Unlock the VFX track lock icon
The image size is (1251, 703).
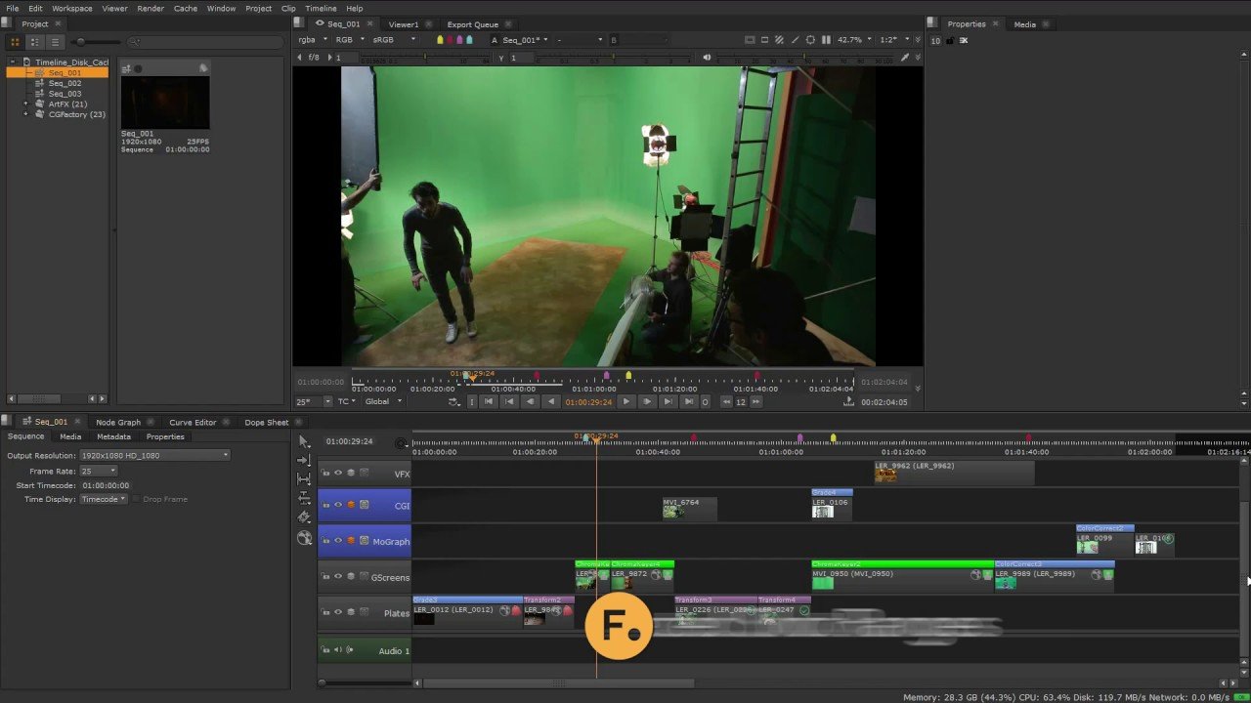(x=325, y=474)
